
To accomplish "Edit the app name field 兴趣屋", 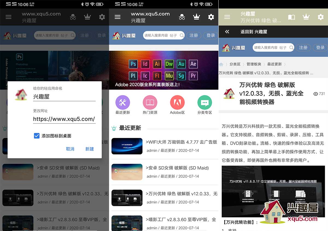I will [64, 97].
